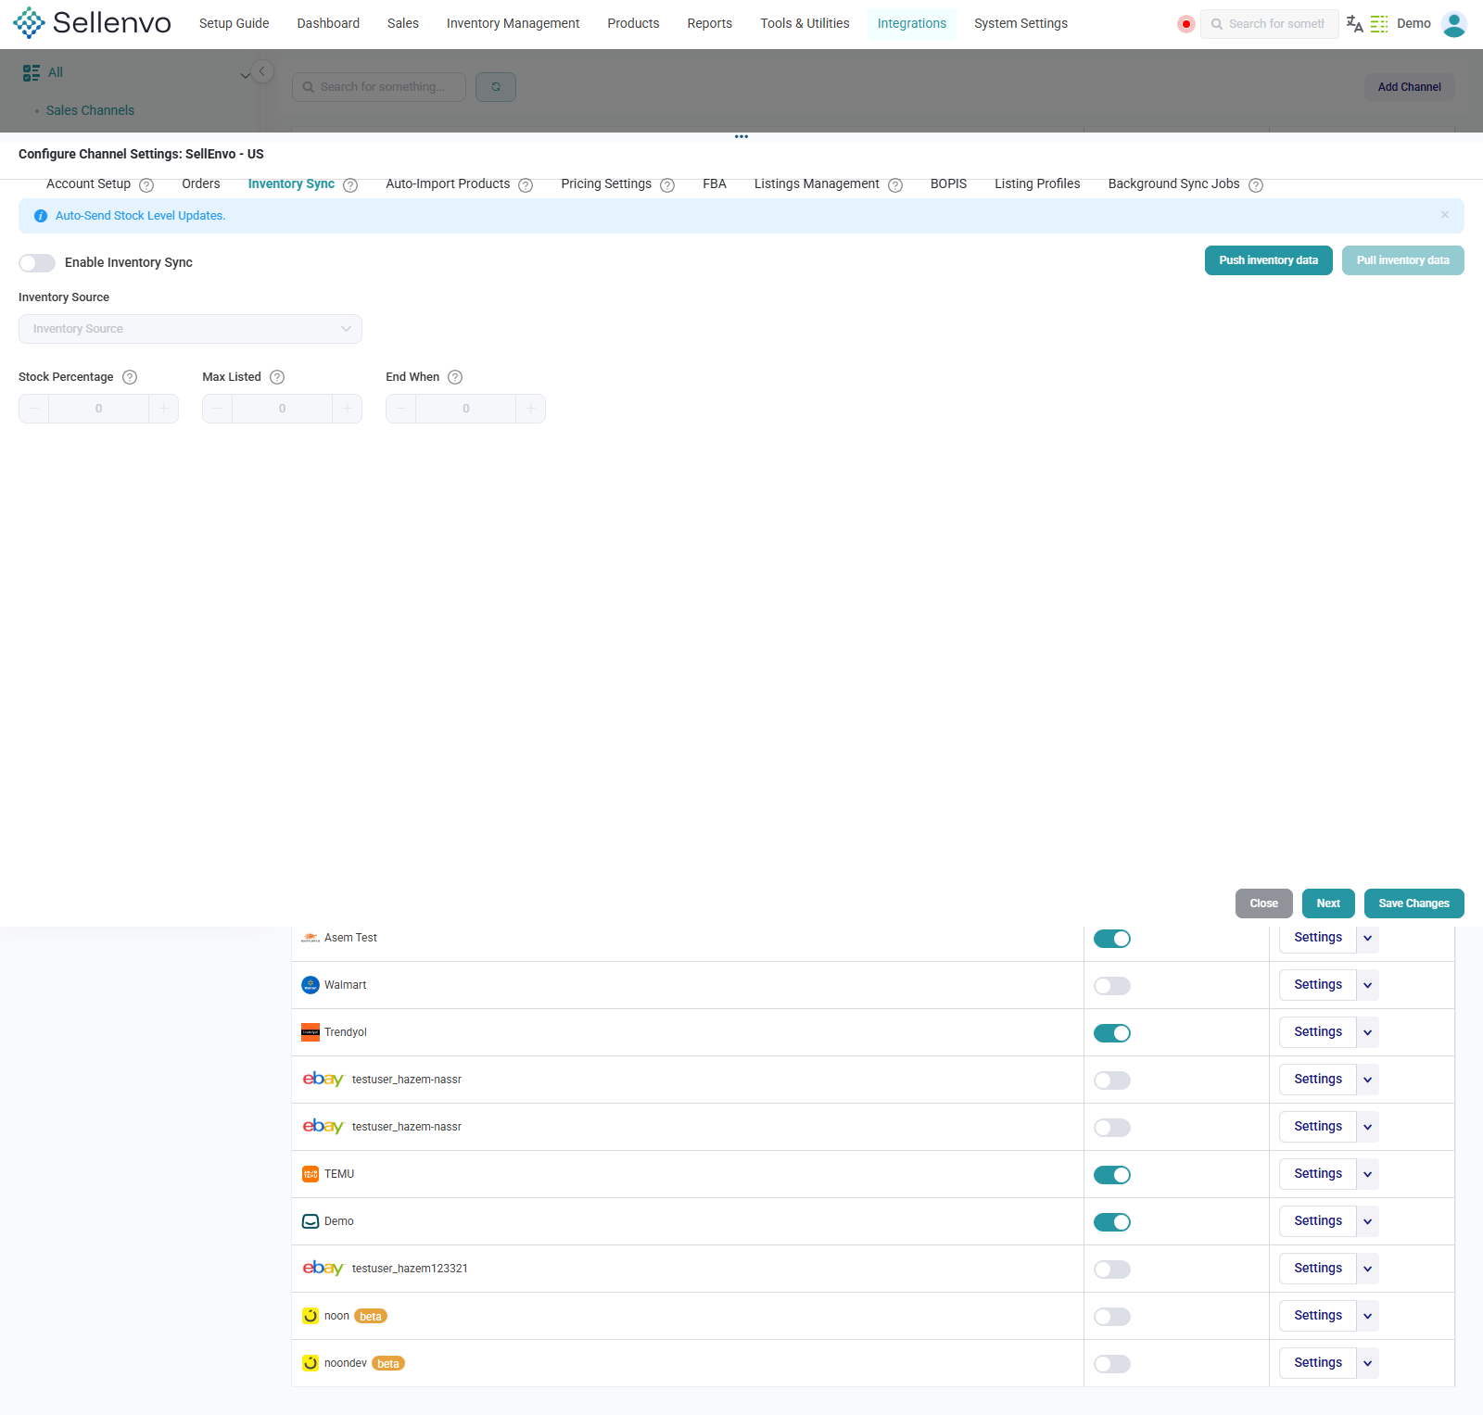
Task: Enable the testuser_hazem123321 eBay toggle
Action: pos(1112,1270)
